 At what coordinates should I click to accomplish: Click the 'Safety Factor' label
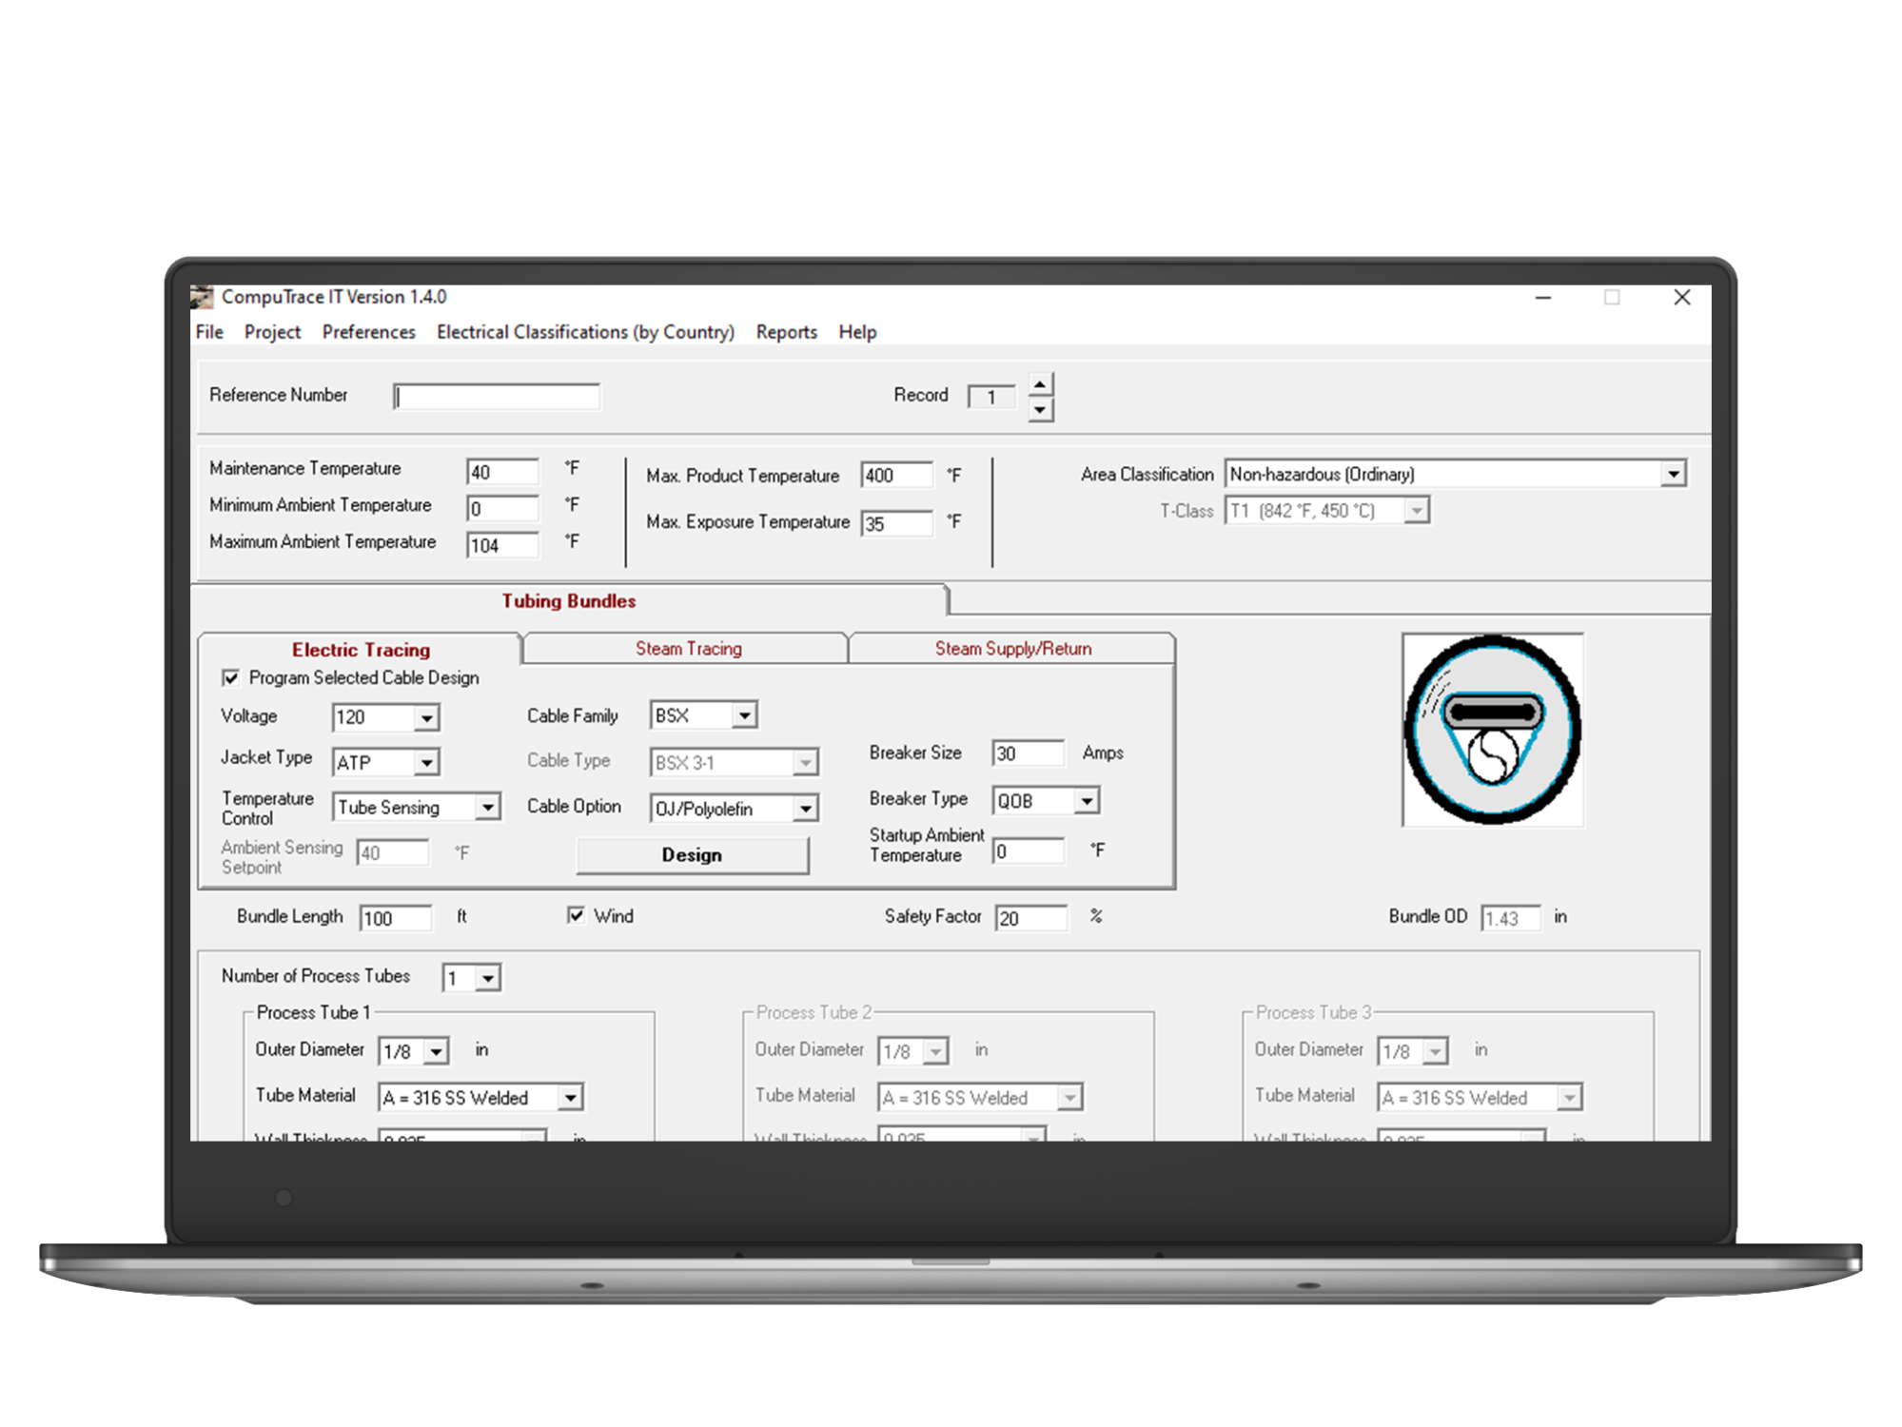tap(932, 916)
